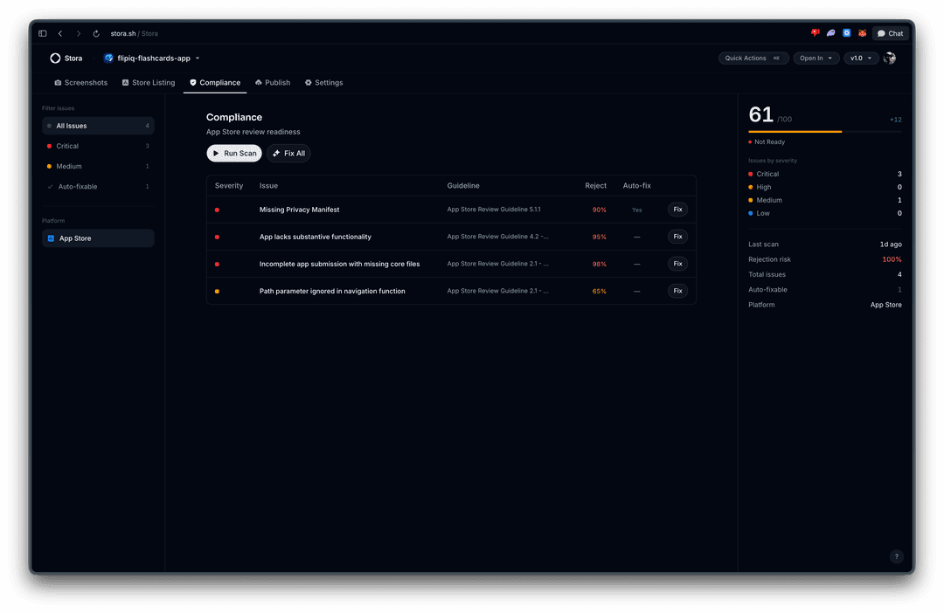
Task: Open the Publish tab
Action: (x=272, y=83)
